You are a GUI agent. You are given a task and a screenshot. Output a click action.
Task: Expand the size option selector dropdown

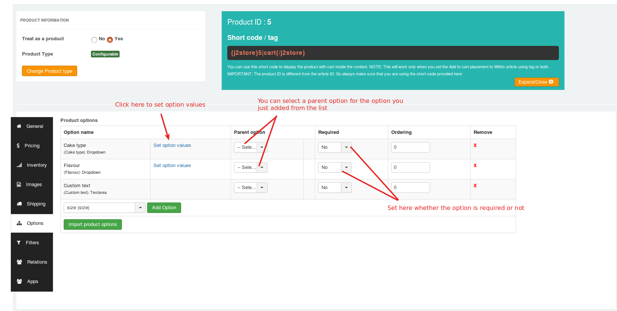coord(140,208)
